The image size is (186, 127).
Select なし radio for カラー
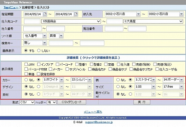(x=26, y=80)
